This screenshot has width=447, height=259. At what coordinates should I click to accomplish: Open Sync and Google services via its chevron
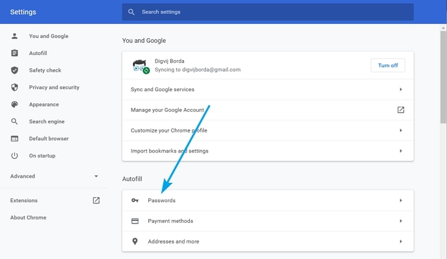coord(400,89)
